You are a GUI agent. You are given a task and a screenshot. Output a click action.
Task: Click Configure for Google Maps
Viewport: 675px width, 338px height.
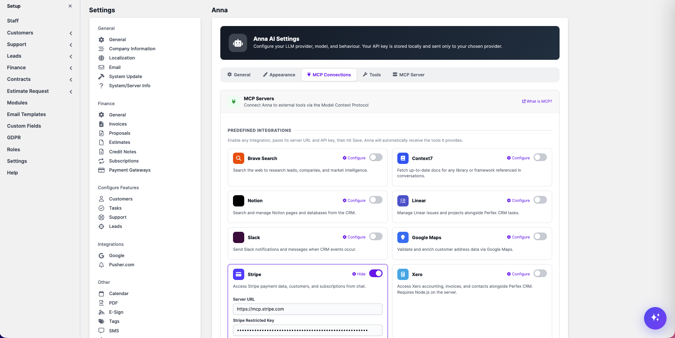point(518,237)
